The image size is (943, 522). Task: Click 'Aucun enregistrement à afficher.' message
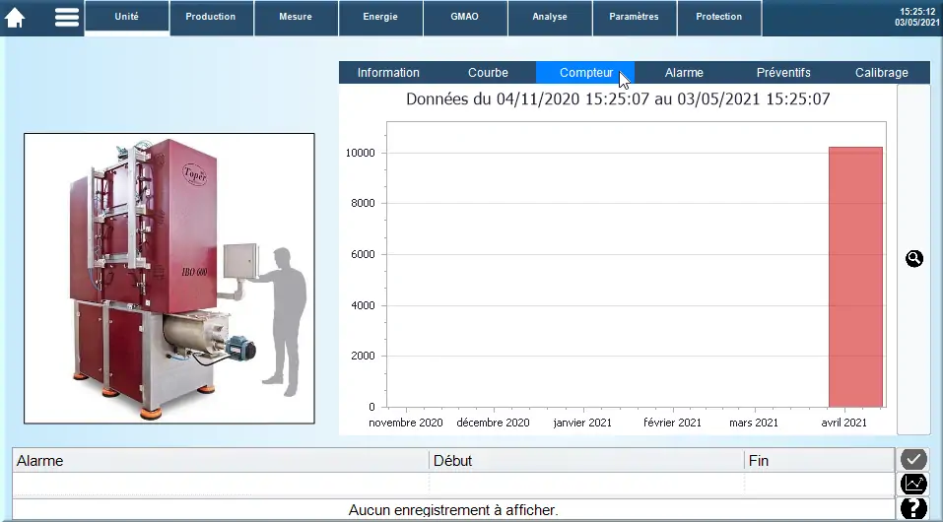453,510
